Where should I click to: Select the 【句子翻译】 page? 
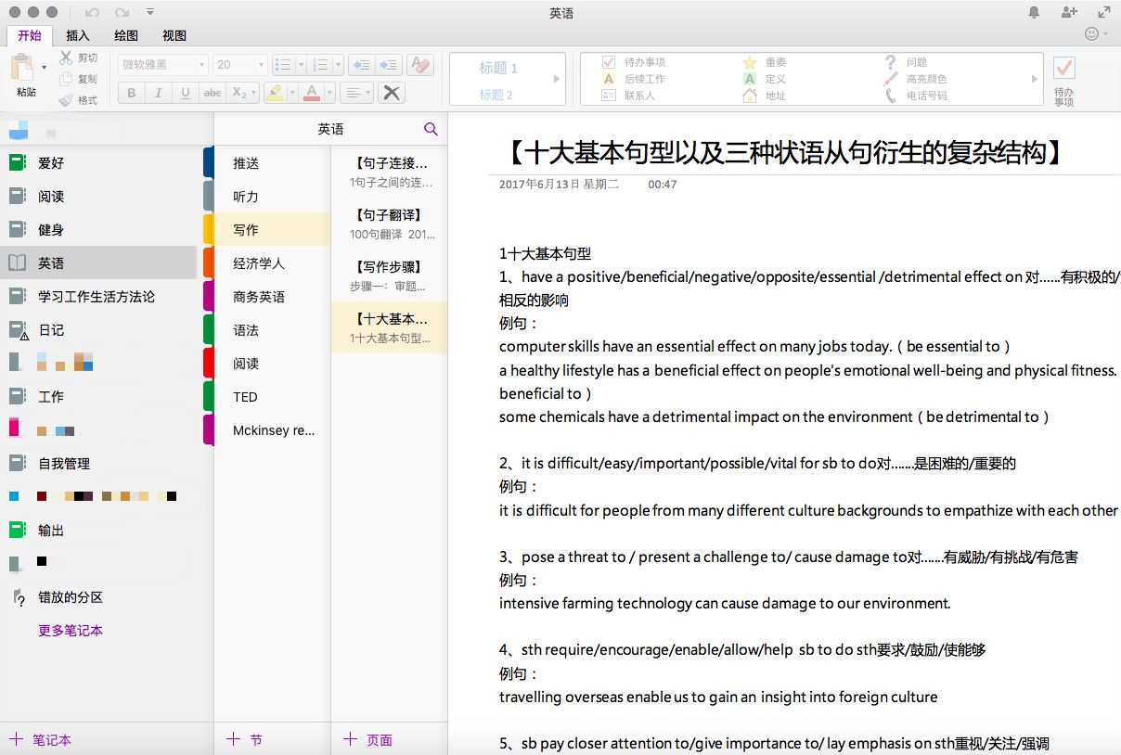389,224
